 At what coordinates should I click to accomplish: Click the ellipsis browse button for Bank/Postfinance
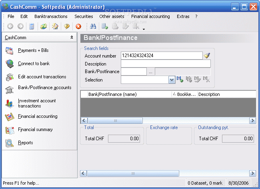pos(150,72)
